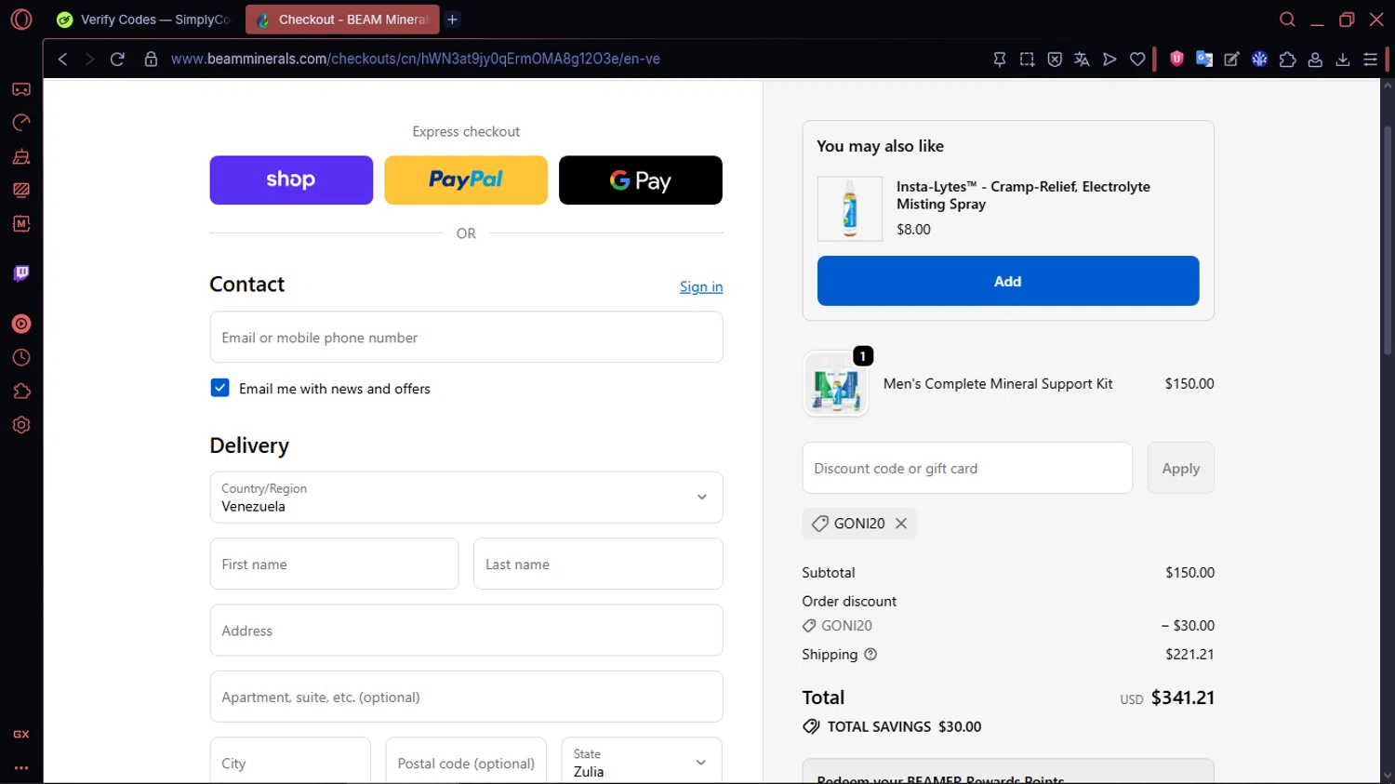Pay with the Shop express button
The height and width of the screenshot is (784, 1395).
(291, 180)
